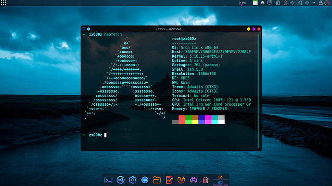
Task: Launch the blue round app in the dock
Action: coord(145,180)
